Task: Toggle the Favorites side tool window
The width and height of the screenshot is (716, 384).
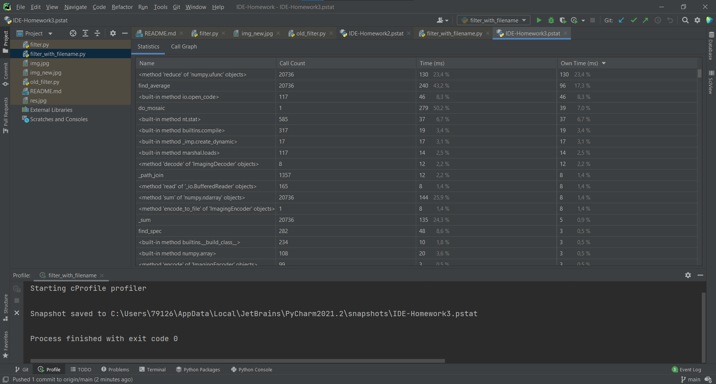Action: click(x=6, y=345)
